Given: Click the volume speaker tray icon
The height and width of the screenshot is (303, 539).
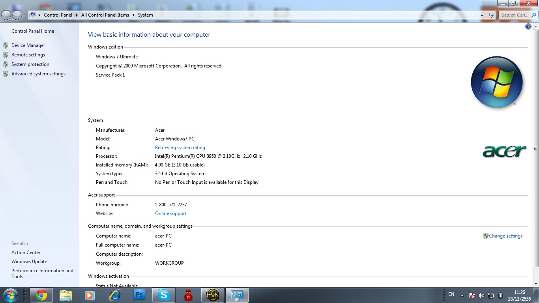Looking at the screenshot, I should [x=481, y=296].
